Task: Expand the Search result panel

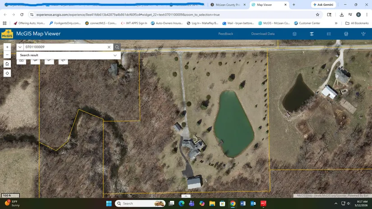Action: click(115, 55)
